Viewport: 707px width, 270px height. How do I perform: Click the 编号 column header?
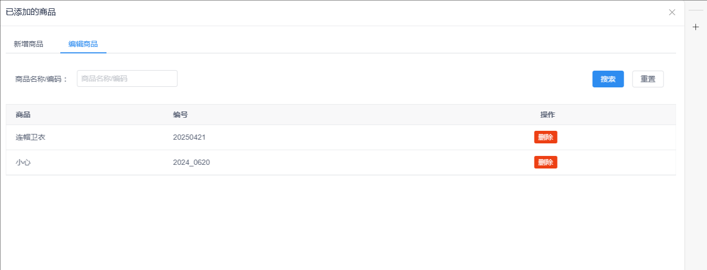pos(180,115)
